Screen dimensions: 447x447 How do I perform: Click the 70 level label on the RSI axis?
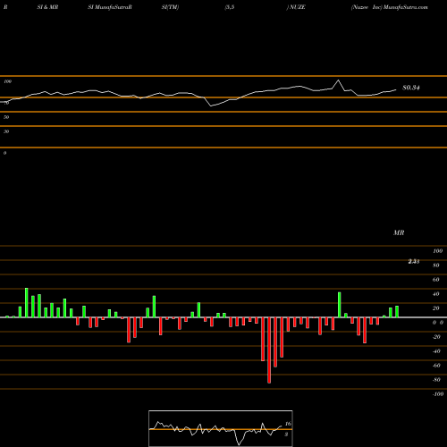6,103
